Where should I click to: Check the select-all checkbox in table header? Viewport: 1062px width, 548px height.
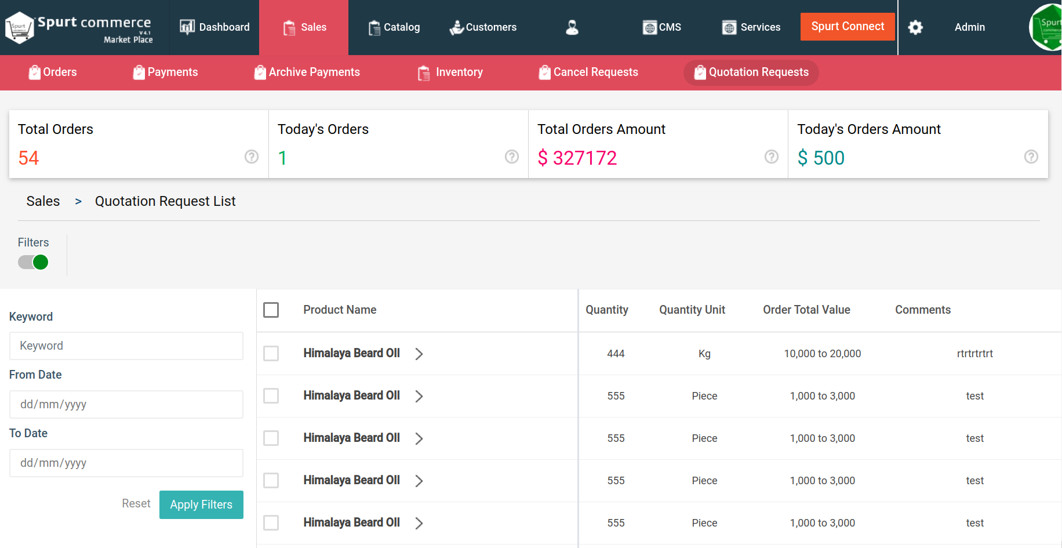[x=271, y=310]
